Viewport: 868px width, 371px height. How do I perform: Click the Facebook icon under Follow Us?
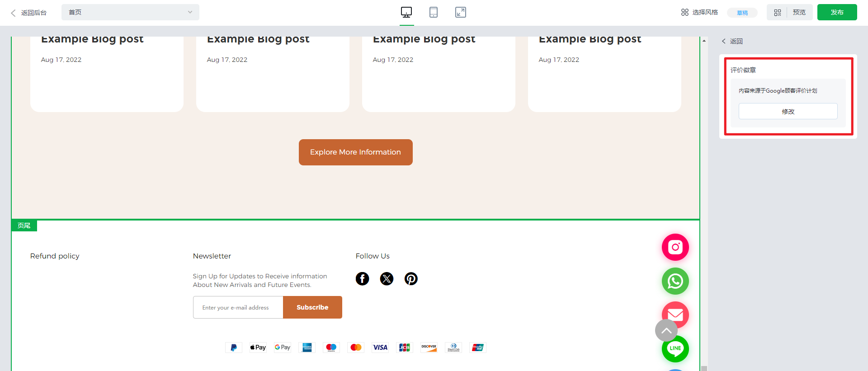(x=363, y=279)
